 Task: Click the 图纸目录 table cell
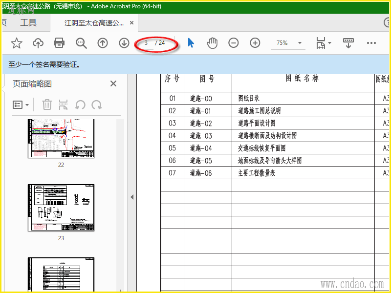point(303,98)
